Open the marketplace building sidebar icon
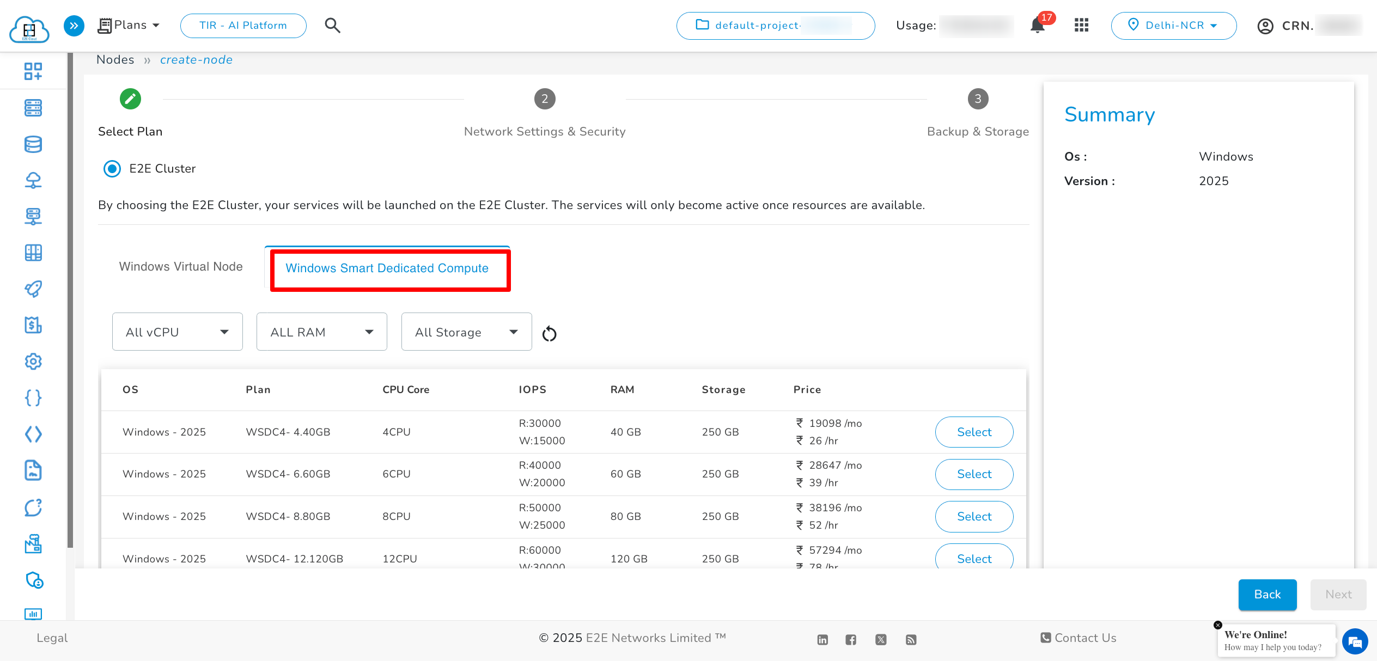Viewport: 1377px width, 661px height. click(x=33, y=543)
